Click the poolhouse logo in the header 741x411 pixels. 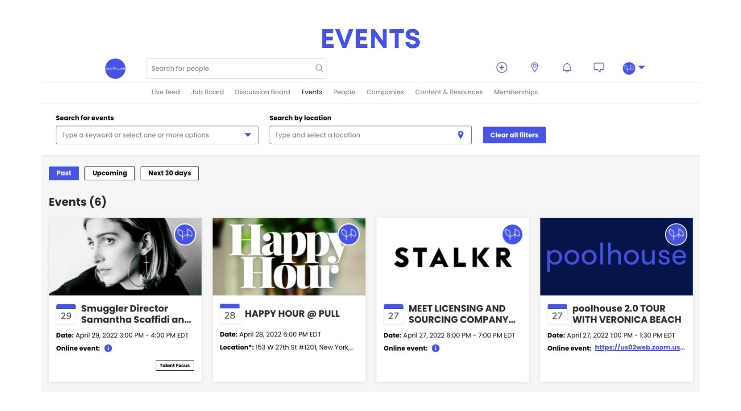click(115, 68)
